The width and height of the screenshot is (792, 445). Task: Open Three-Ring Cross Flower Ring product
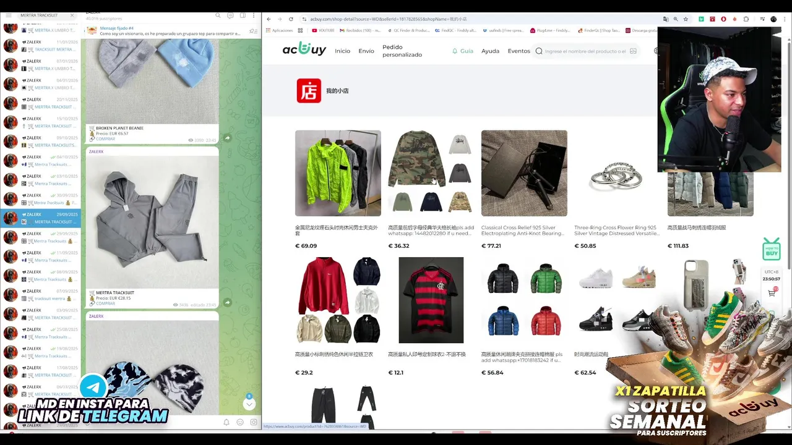pyautogui.click(x=617, y=173)
